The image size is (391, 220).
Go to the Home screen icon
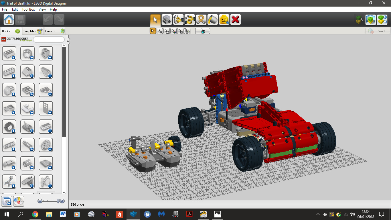[x=9, y=19]
